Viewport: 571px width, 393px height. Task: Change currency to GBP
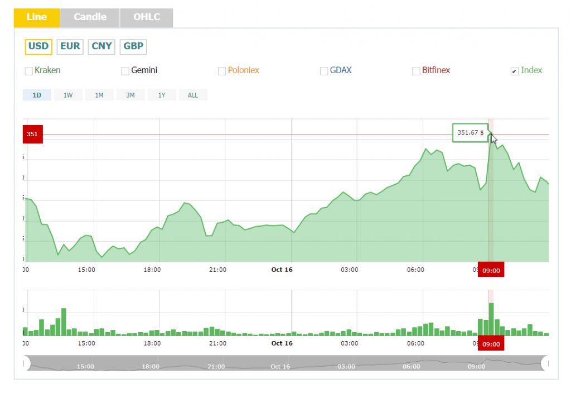click(x=133, y=46)
